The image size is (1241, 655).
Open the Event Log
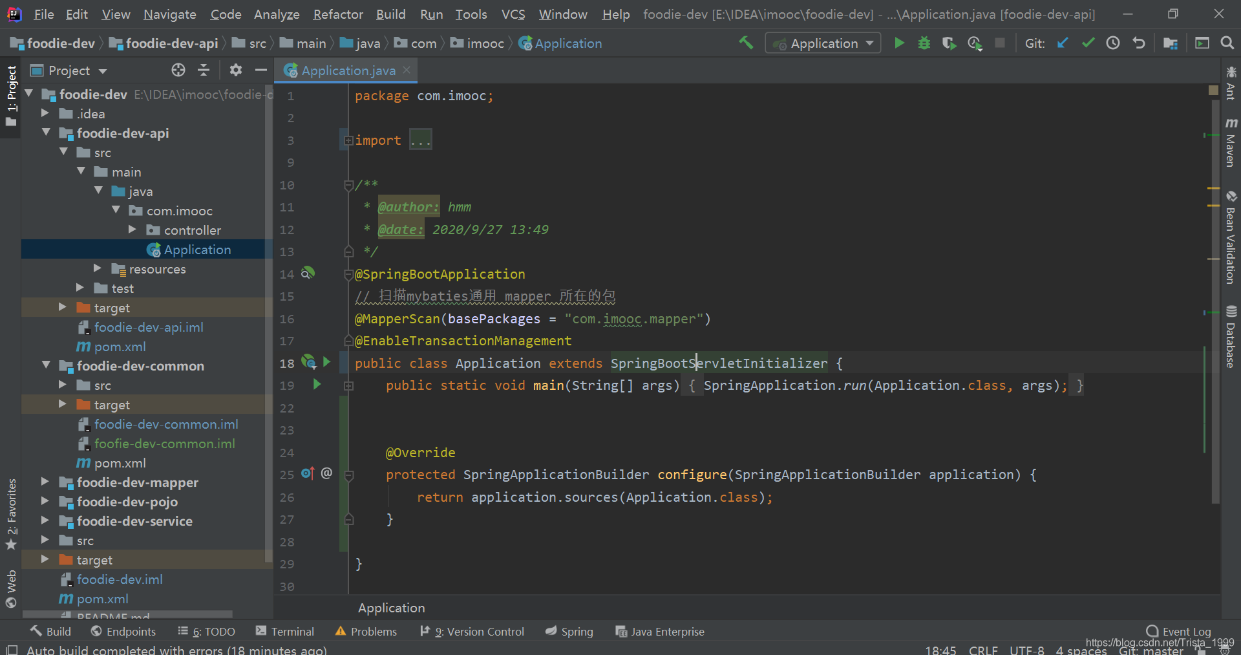1178,631
